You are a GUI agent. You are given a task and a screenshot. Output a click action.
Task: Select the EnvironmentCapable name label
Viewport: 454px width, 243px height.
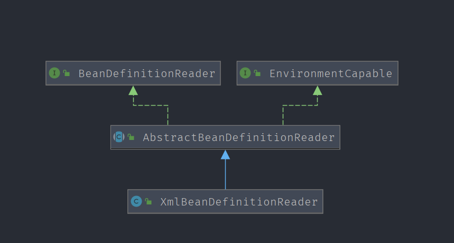(x=330, y=73)
